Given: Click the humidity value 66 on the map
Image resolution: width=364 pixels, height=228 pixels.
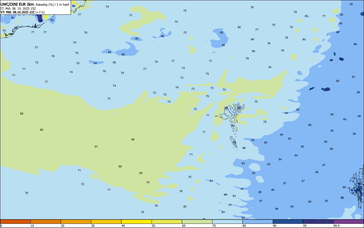Looking at the screenshot, I should click(x=42, y=130).
